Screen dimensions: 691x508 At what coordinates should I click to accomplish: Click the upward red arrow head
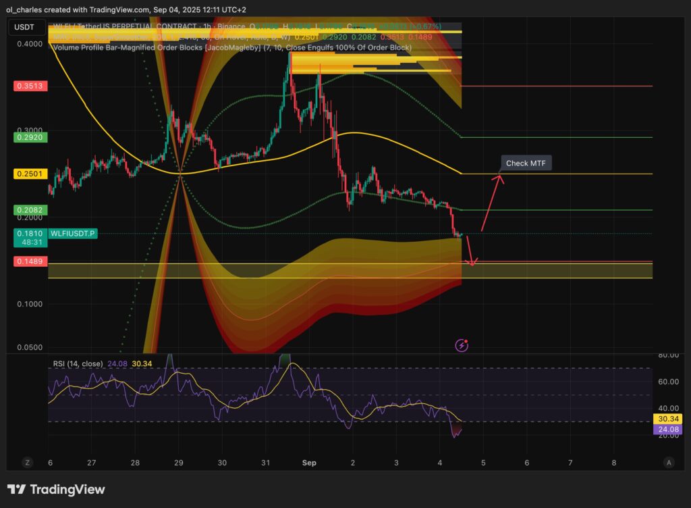[x=498, y=178]
